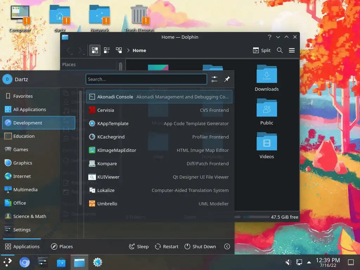Open the Network desktop icon
This screenshot has width=360, height=270.
click(x=99, y=19)
